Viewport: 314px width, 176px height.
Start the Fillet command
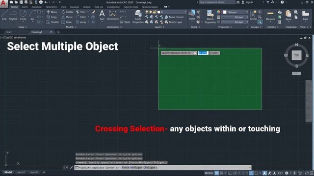point(81,17)
